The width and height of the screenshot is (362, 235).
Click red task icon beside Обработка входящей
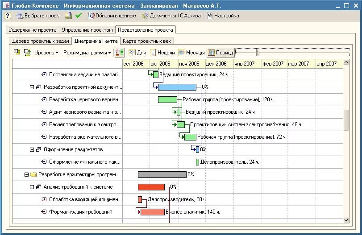[x=44, y=199]
